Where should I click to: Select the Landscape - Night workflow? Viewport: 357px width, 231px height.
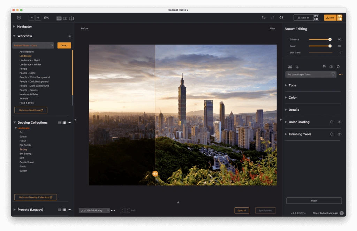tap(30, 60)
